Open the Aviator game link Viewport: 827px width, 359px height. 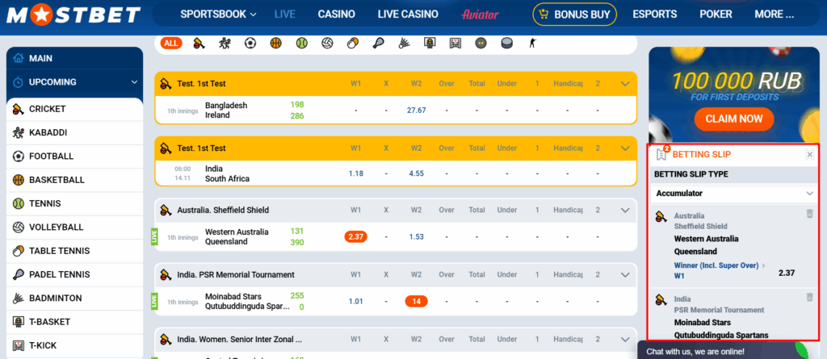click(480, 15)
